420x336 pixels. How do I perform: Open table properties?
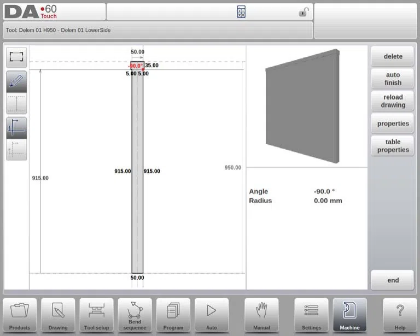393,146
